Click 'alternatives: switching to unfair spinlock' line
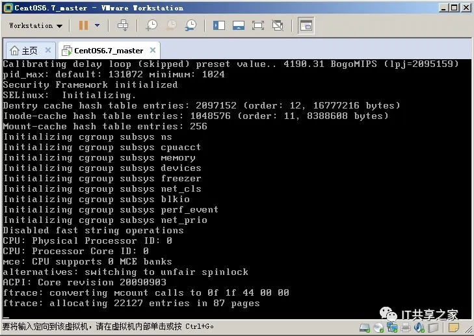The image size is (474, 336). point(125,272)
